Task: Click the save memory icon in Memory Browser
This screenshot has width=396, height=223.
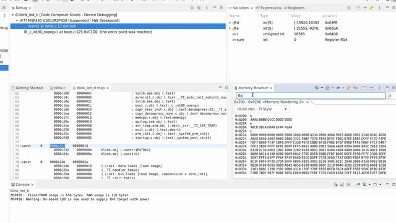Action: 327,88
